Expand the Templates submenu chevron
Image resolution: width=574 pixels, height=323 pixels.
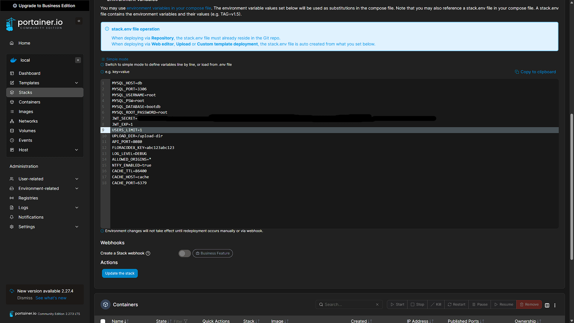click(77, 83)
